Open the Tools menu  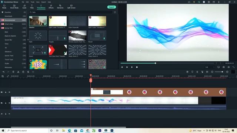[33, 2]
